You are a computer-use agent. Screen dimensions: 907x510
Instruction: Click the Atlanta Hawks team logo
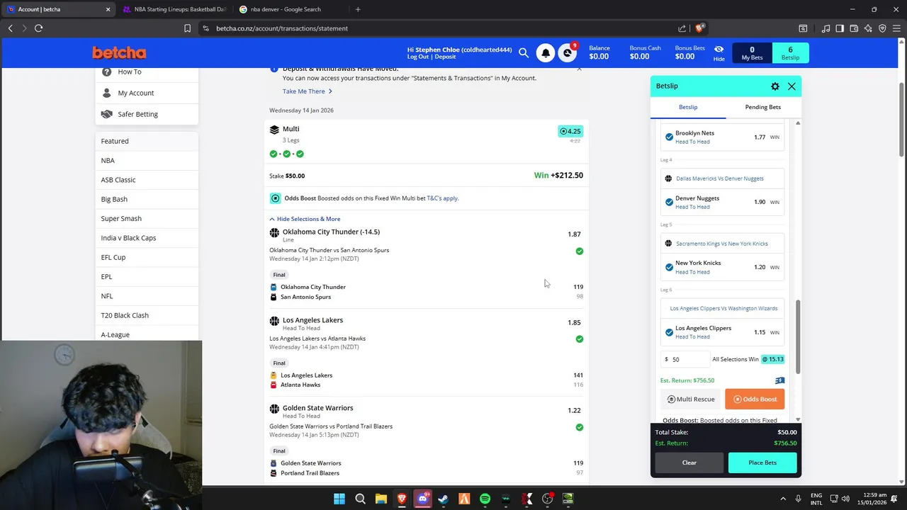274,385
